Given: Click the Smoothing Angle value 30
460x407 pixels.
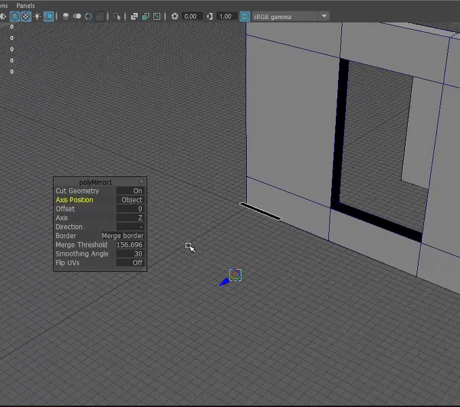Looking at the screenshot, I should click(130, 254).
